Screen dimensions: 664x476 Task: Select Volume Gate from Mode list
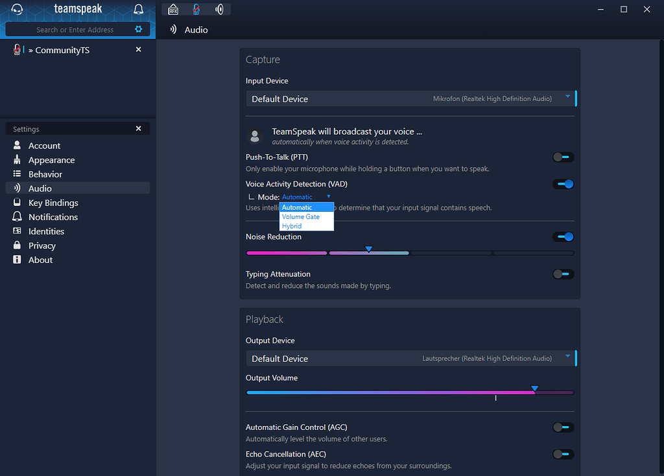(301, 217)
